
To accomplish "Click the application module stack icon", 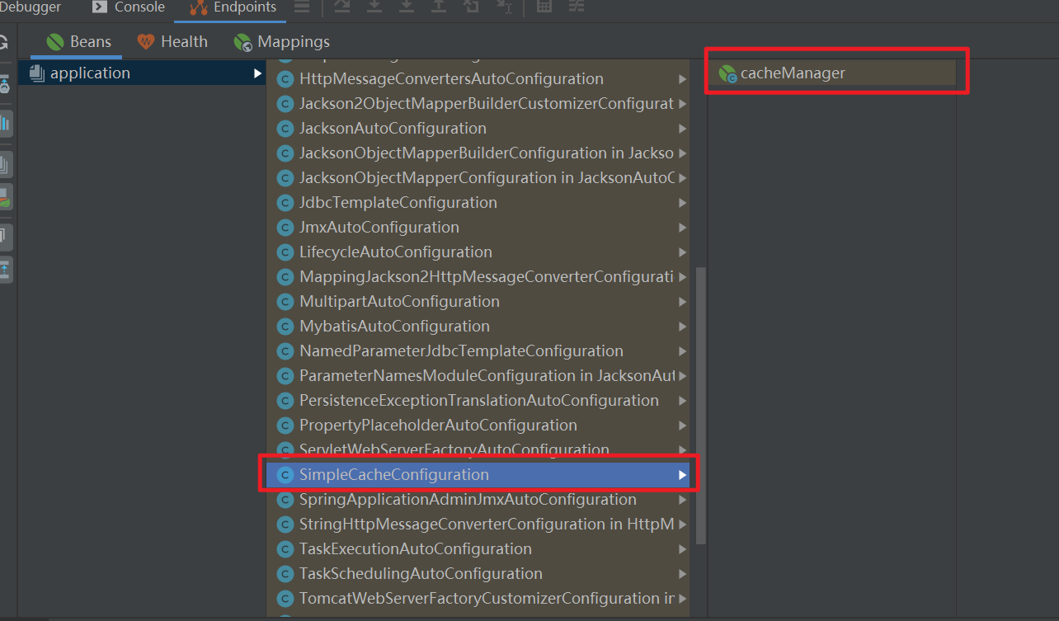I will (x=36, y=73).
